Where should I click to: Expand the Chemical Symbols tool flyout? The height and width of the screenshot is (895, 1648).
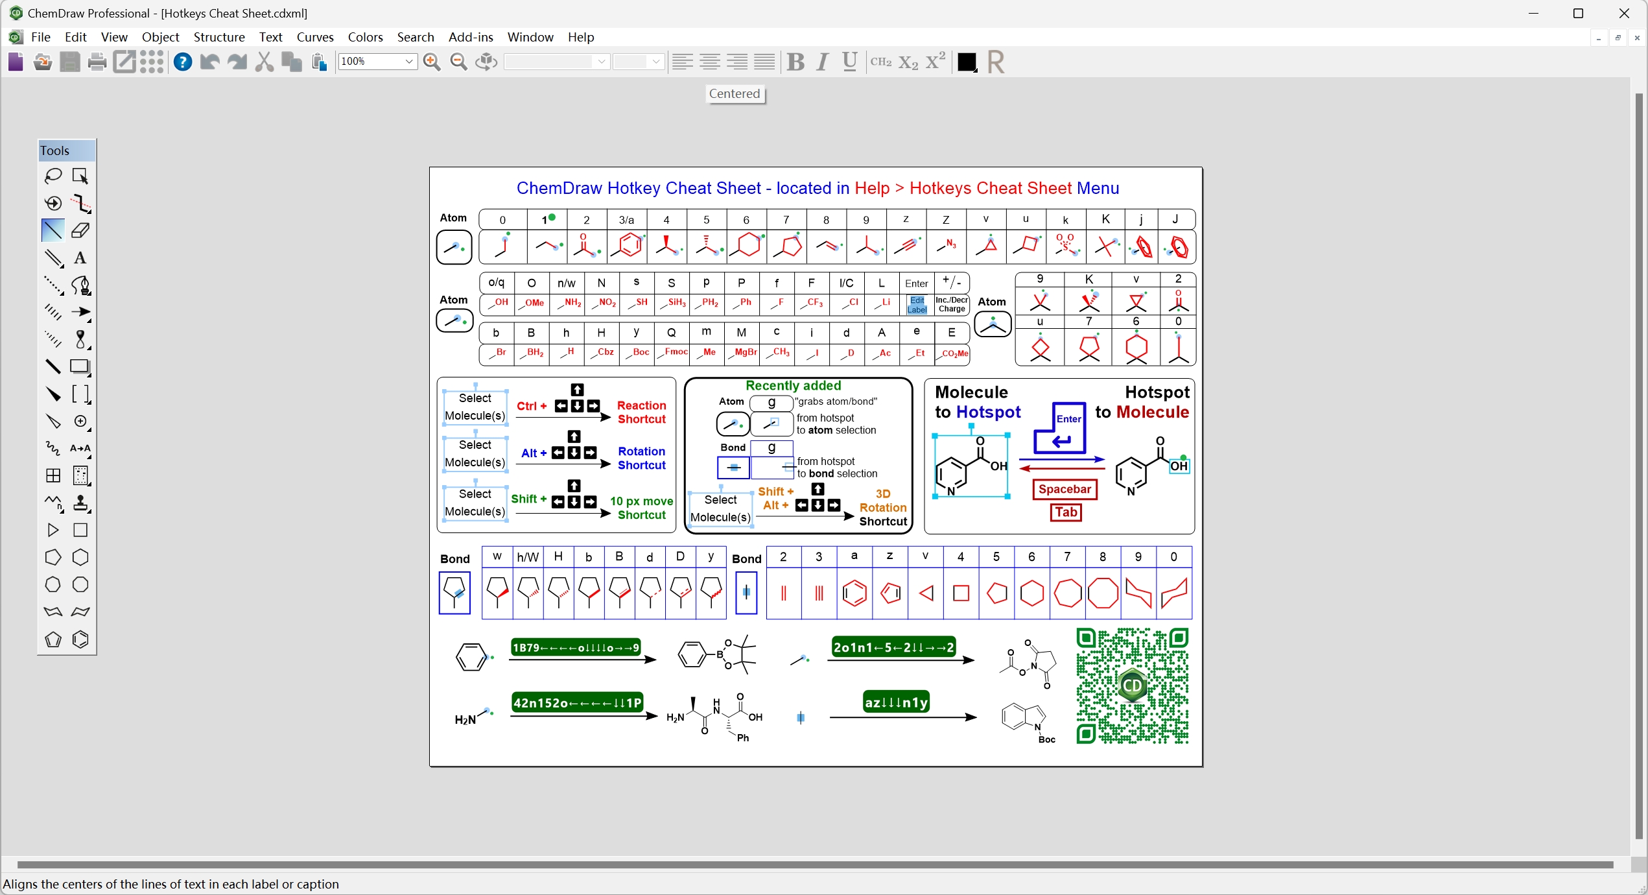(89, 429)
